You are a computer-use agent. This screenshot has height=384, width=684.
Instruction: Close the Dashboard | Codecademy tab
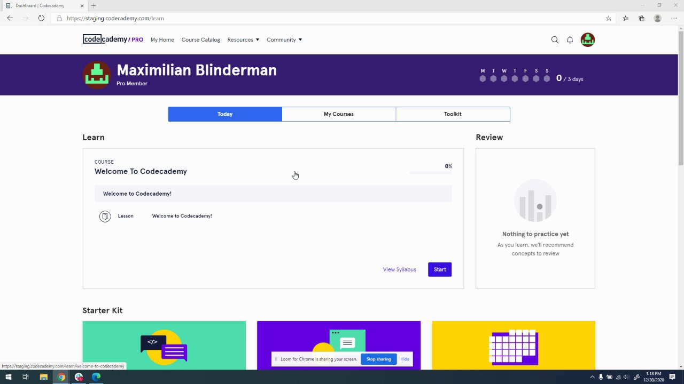coord(83,5)
